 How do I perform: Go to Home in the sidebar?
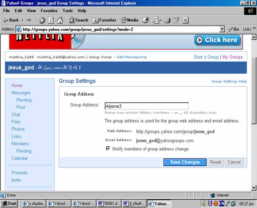(x=17, y=85)
